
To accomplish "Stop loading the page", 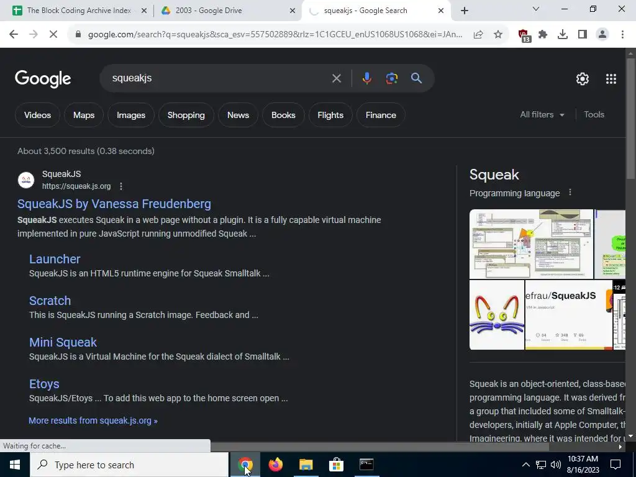I will click(53, 35).
